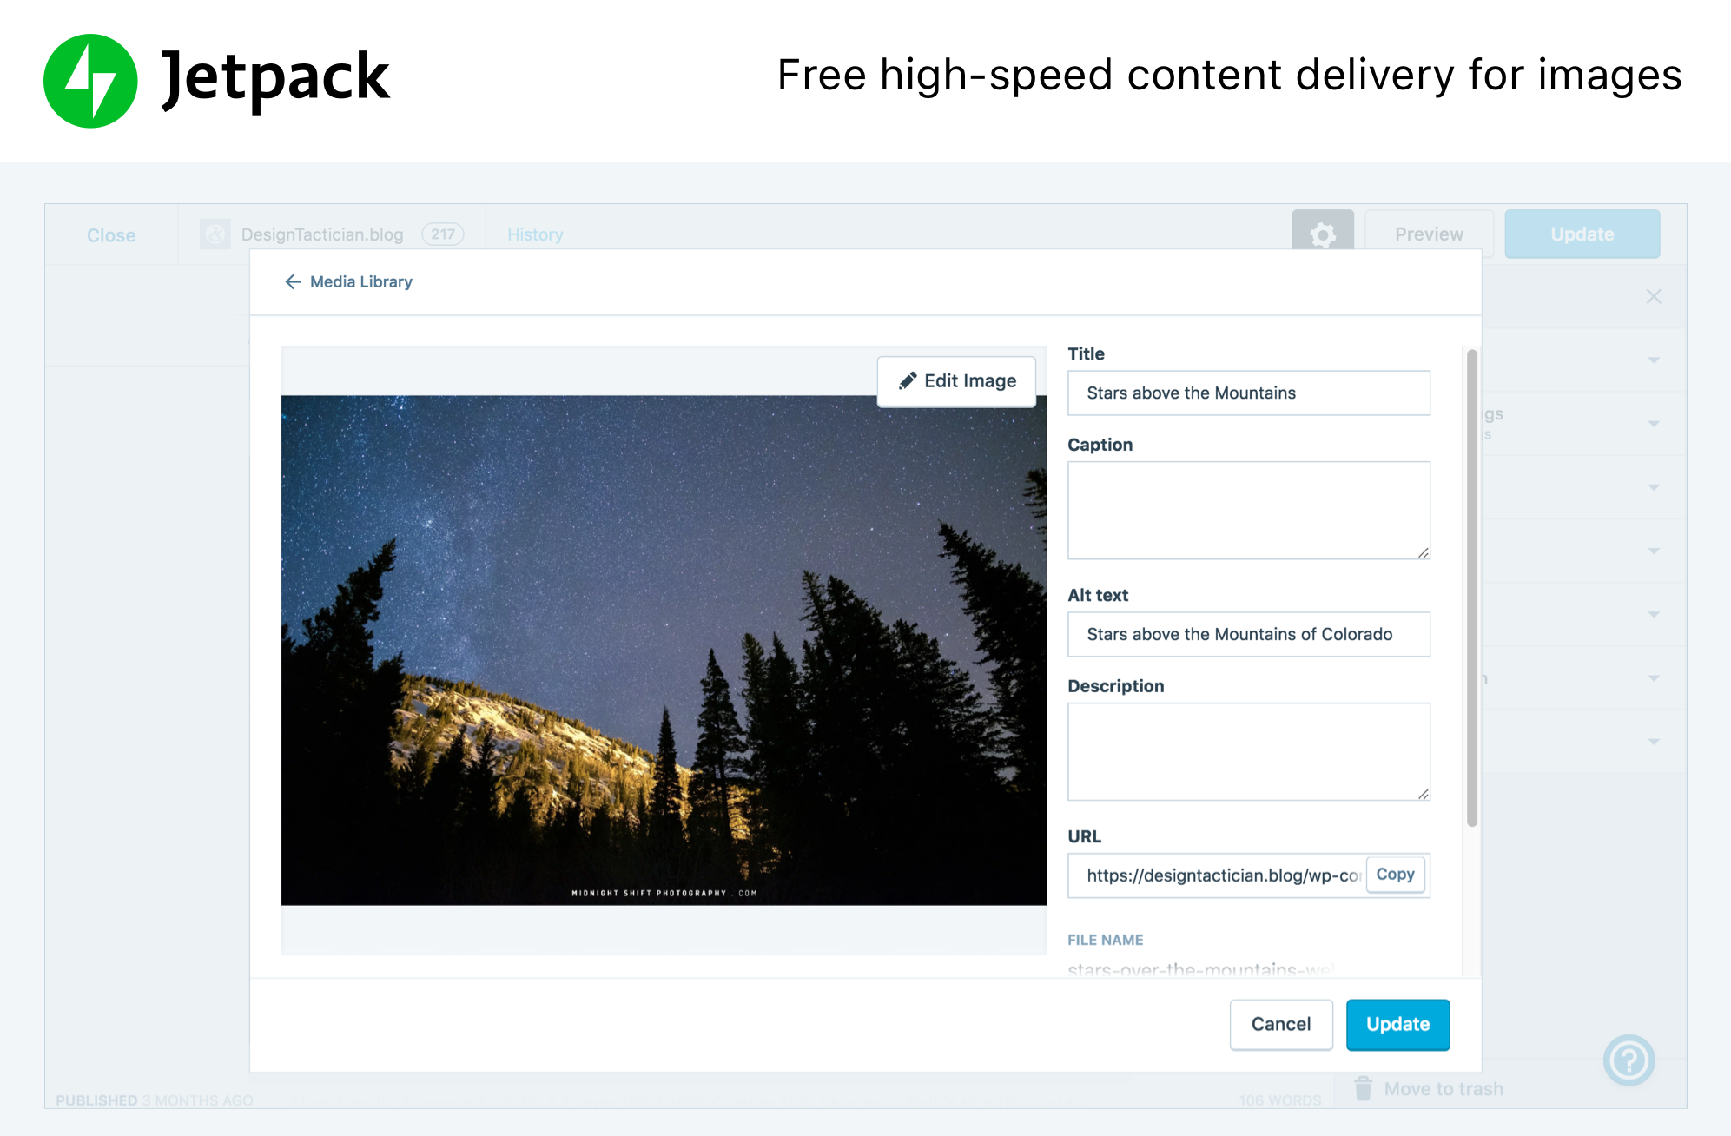Click the FILE NAME label
1731x1136 pixels.
1105,940
